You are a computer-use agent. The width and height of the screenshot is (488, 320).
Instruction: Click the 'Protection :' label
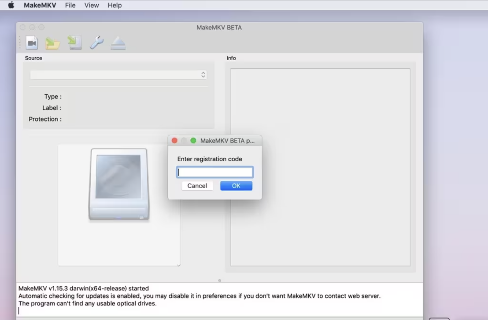coord(45,119)
